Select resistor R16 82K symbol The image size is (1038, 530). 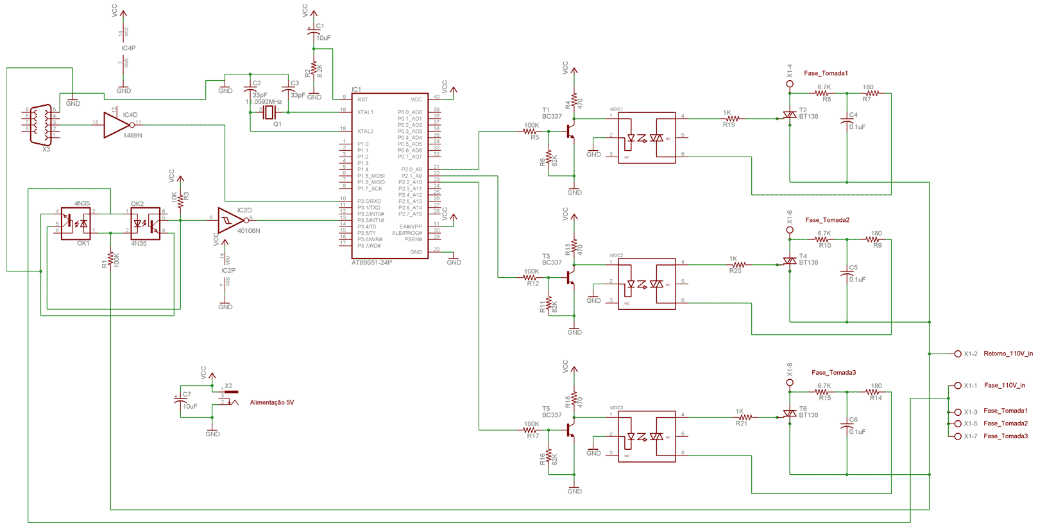[549, 457]
